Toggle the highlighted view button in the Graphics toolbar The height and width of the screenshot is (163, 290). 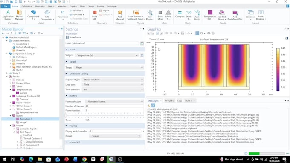(x=197, y=34)
